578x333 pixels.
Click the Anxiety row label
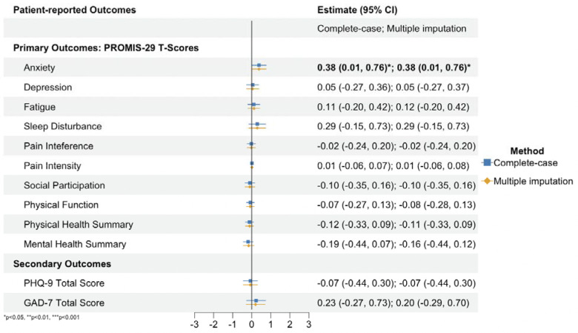click(x=40, y=67)
